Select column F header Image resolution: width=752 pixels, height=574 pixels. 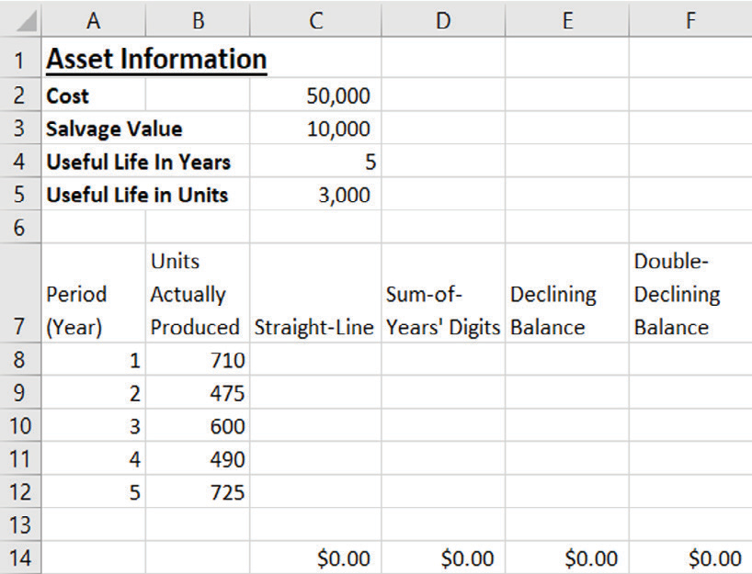click(x=689, y=18)
